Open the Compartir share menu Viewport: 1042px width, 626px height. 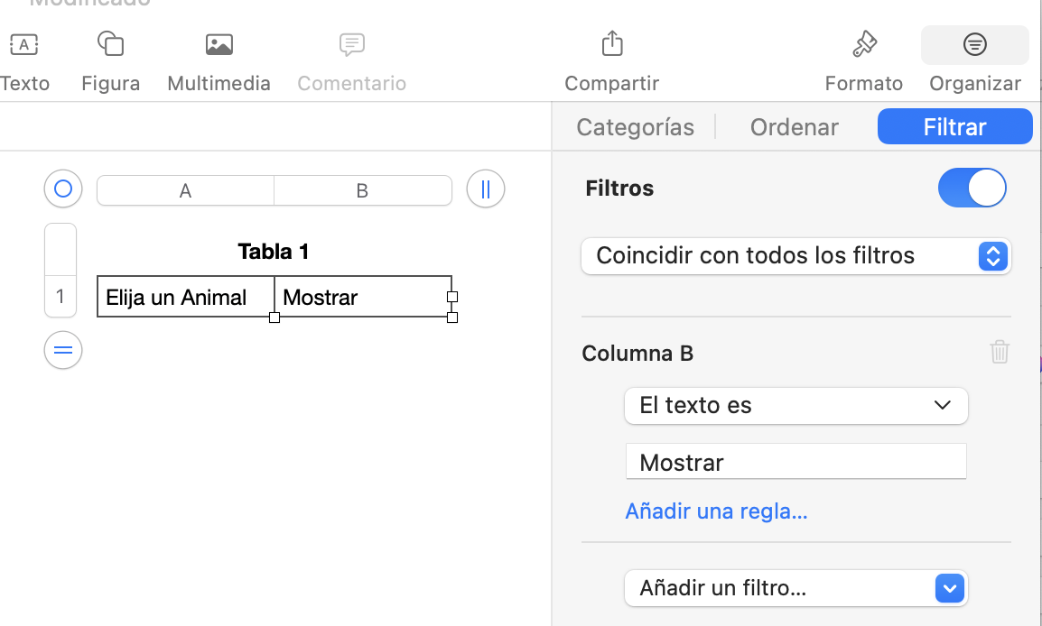coord(611,44)
